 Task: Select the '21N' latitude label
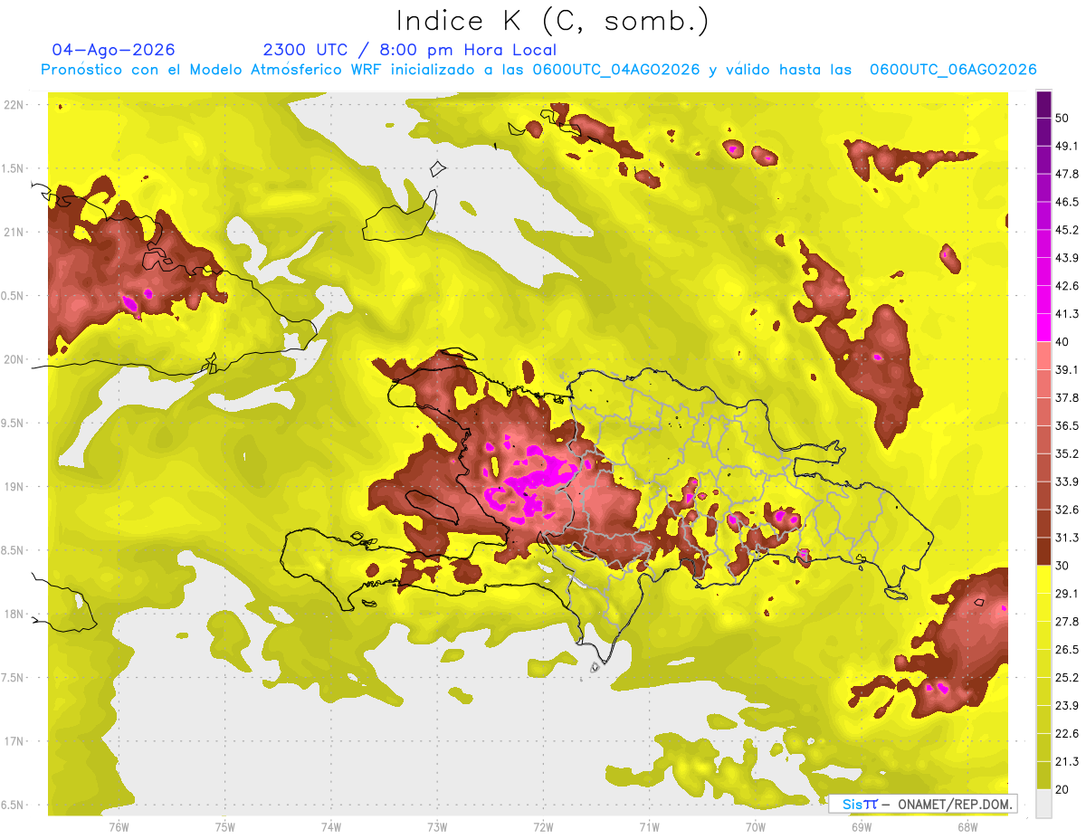14,232
